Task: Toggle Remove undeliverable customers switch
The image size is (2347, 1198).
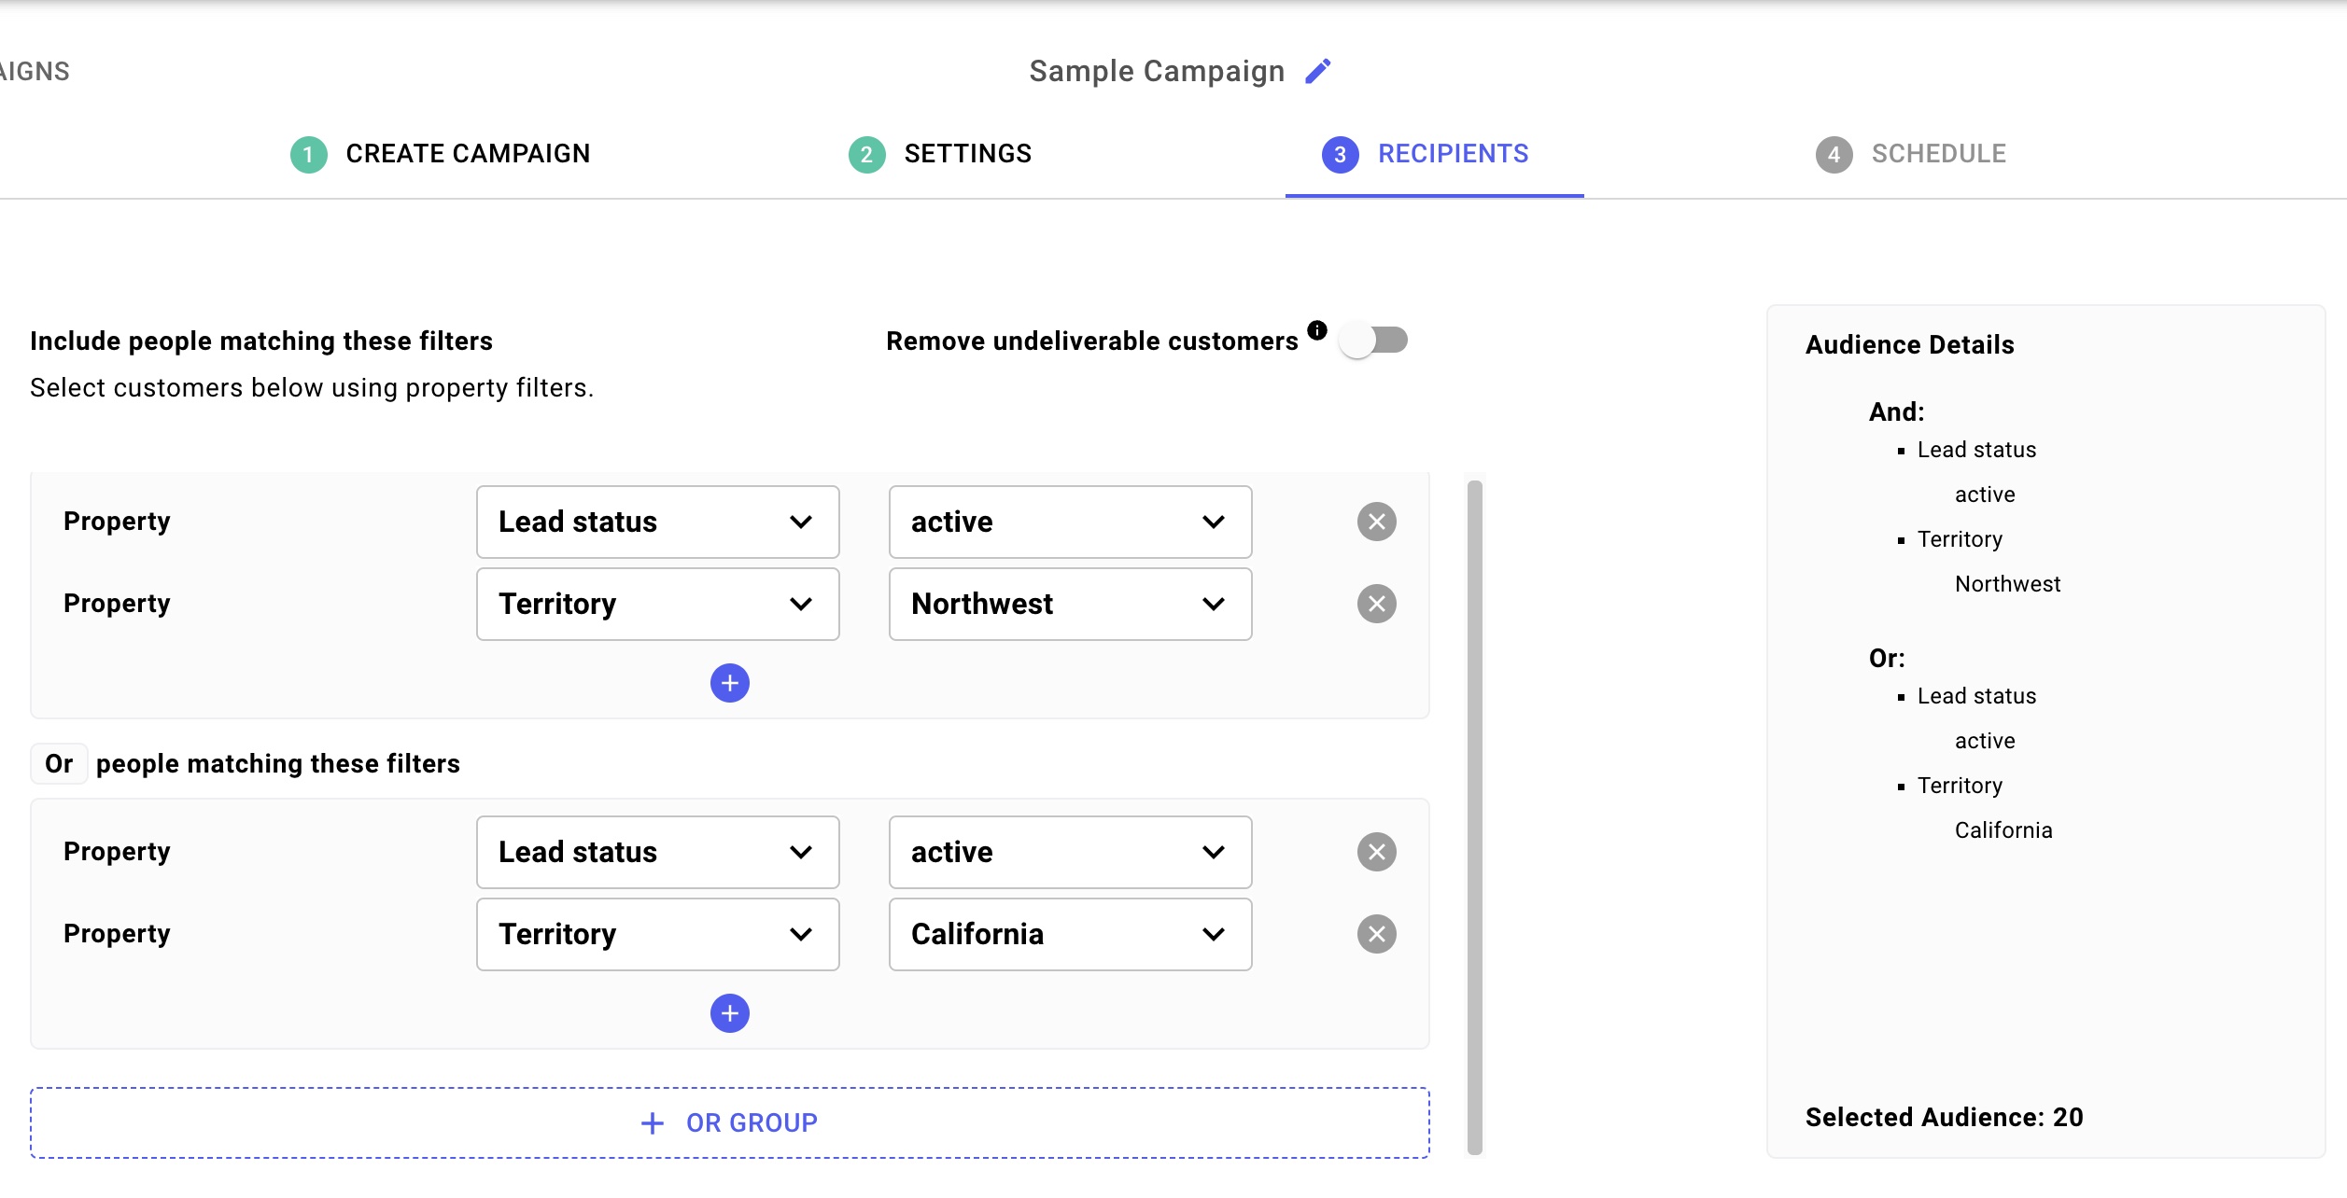Action: 1372,341
